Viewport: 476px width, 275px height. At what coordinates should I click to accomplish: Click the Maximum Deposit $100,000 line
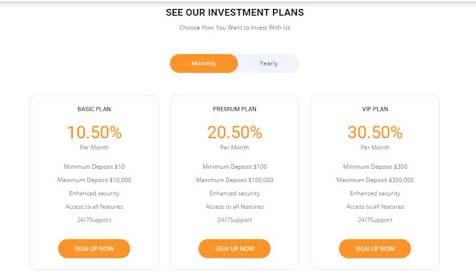pos(234,180)
